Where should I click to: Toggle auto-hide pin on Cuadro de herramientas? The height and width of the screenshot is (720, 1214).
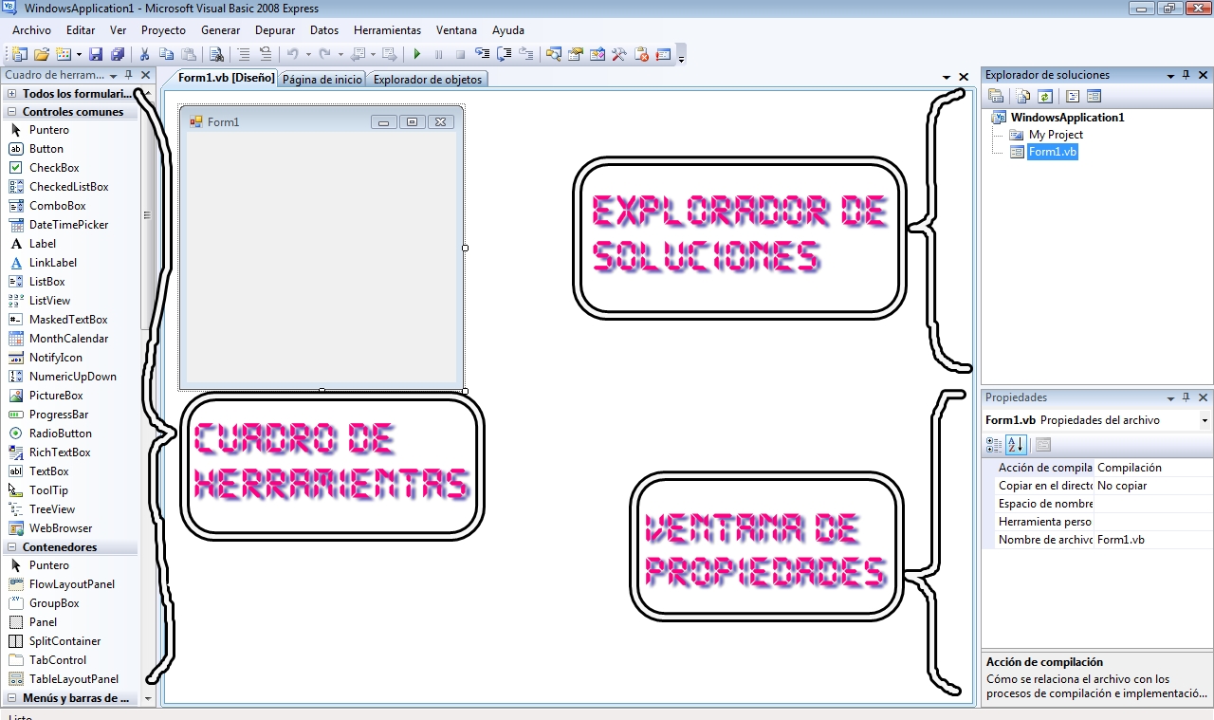(129, 75)
